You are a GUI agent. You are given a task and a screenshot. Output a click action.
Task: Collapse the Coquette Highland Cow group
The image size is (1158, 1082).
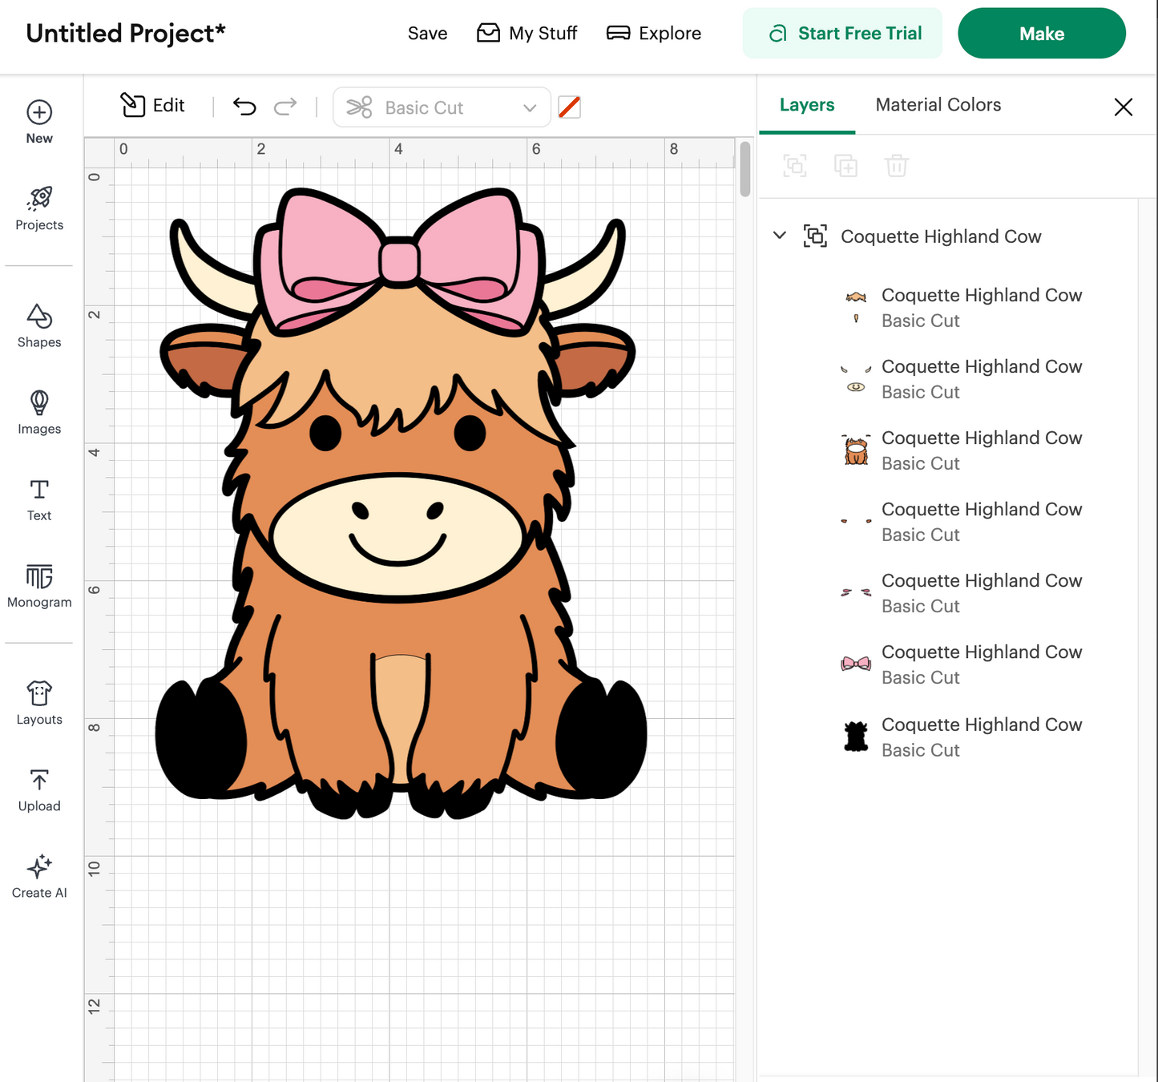[x=780, y=236]
